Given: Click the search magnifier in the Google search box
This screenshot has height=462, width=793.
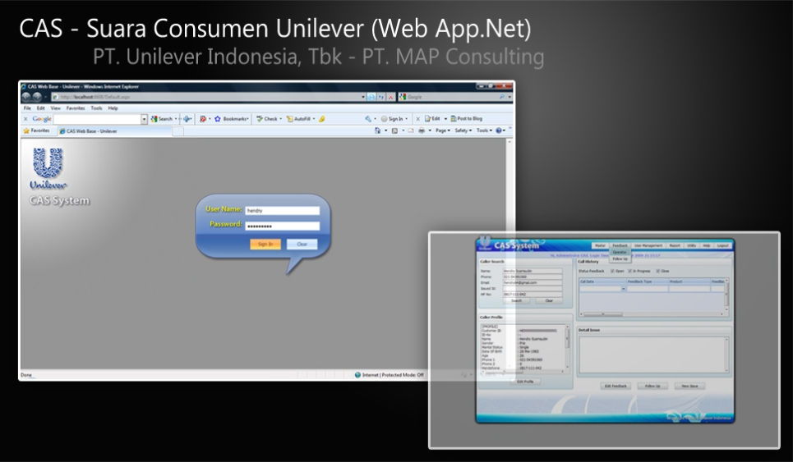Looking at the screenshot, I should 502,97.
